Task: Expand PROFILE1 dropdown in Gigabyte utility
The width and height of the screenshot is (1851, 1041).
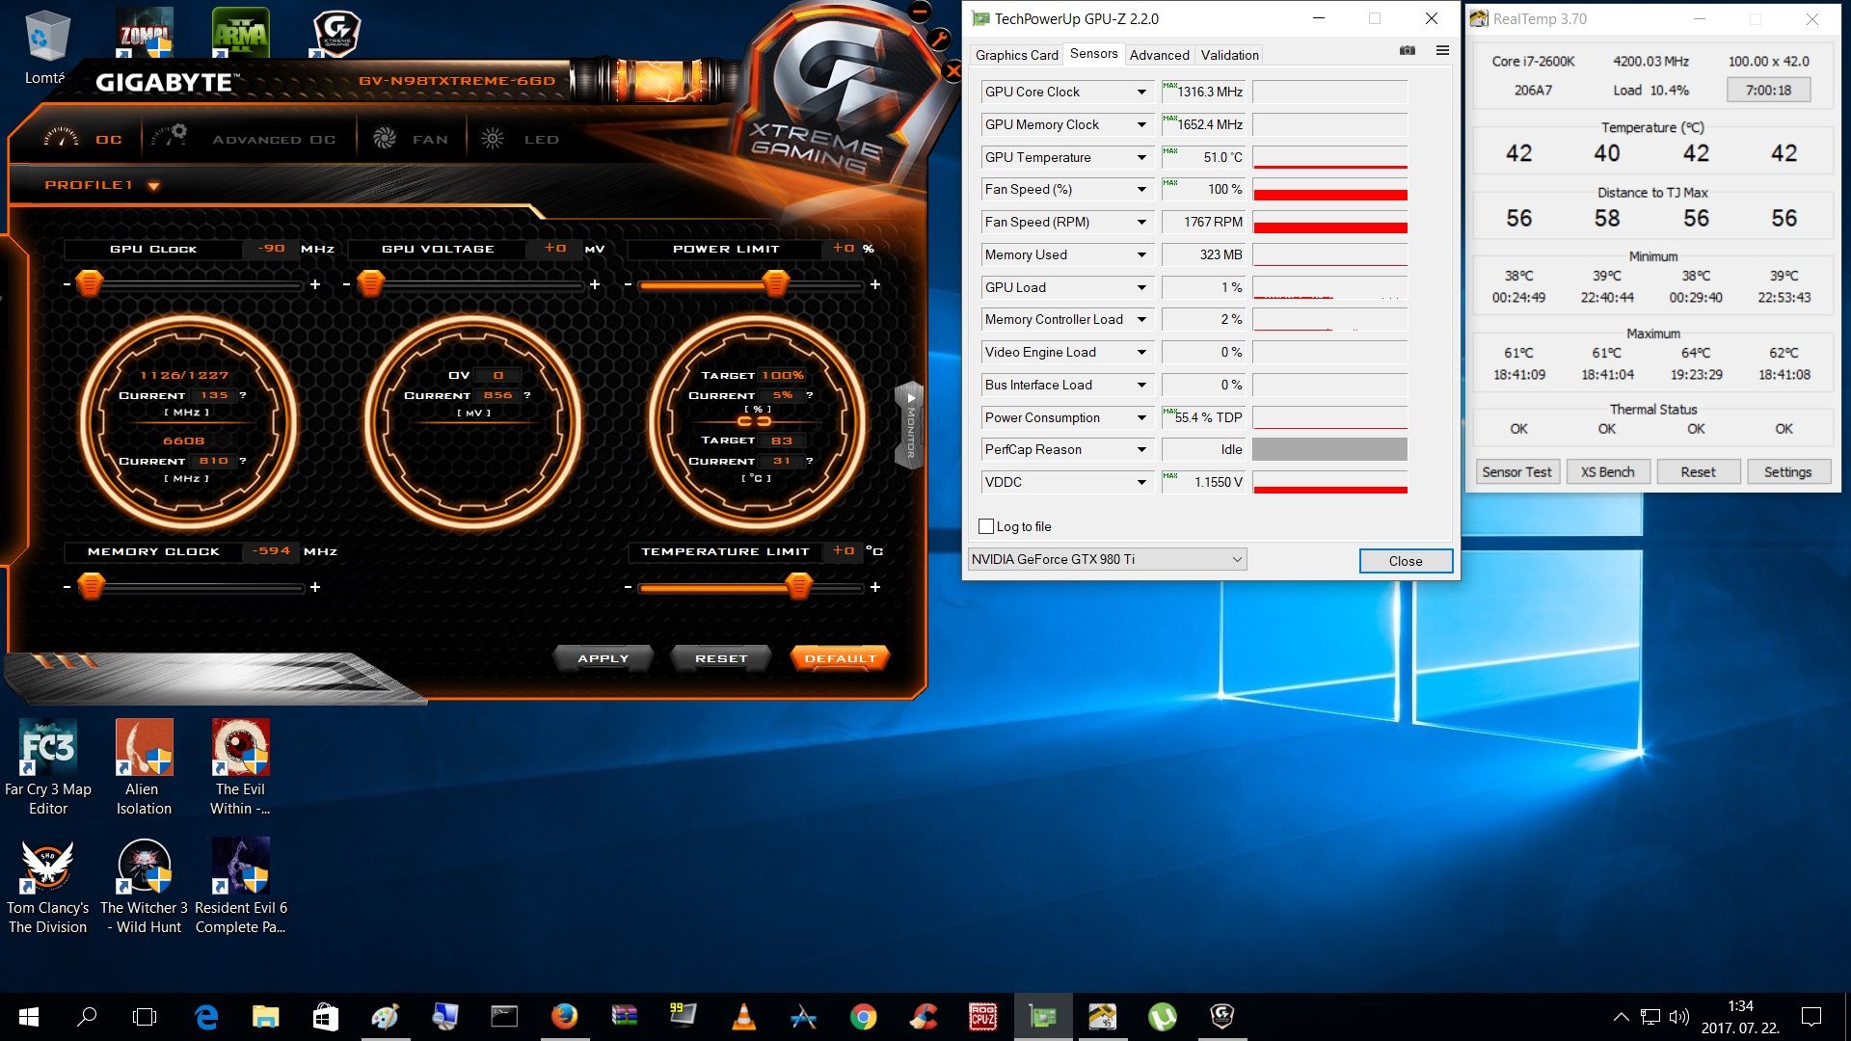Action: coord(153,185)
